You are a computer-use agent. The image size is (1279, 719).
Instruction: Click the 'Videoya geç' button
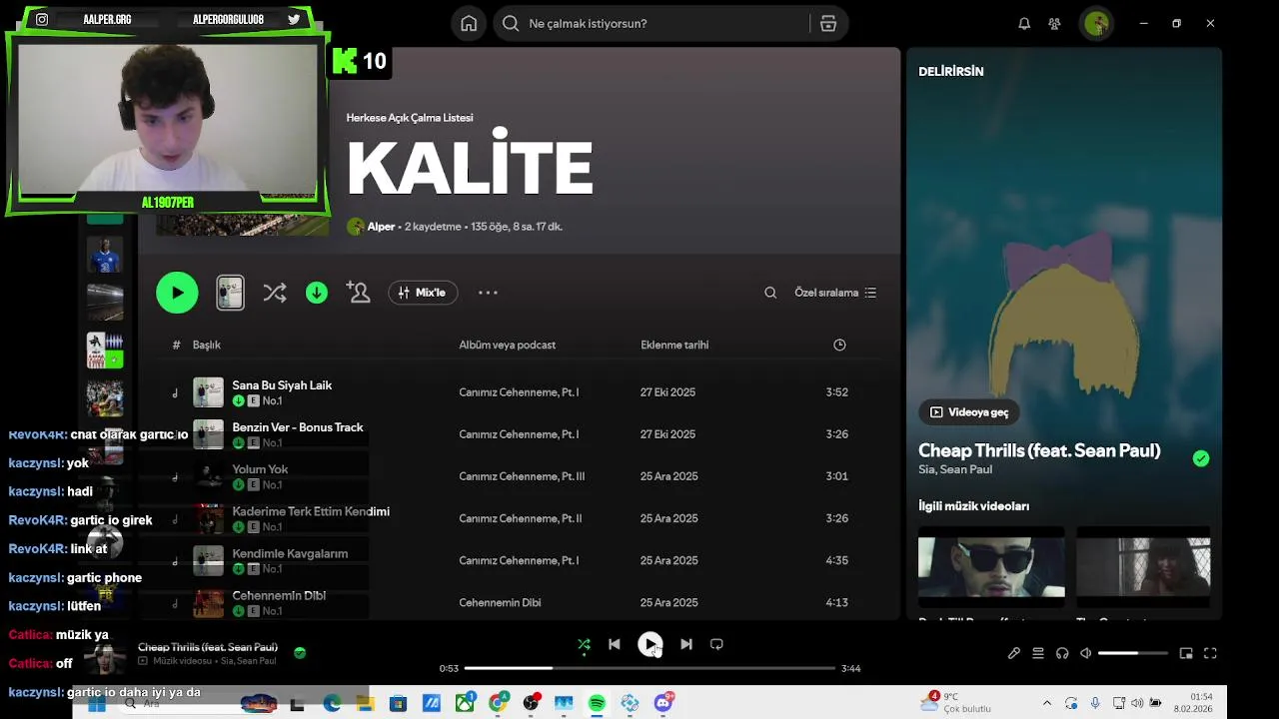click(969, 411)
